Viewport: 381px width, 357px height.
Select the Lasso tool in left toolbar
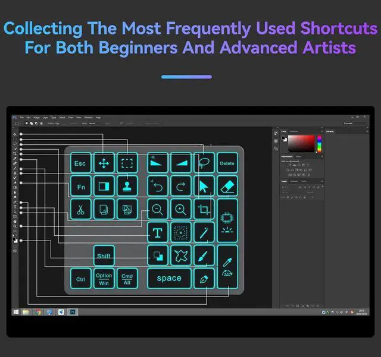pos(15,144)
